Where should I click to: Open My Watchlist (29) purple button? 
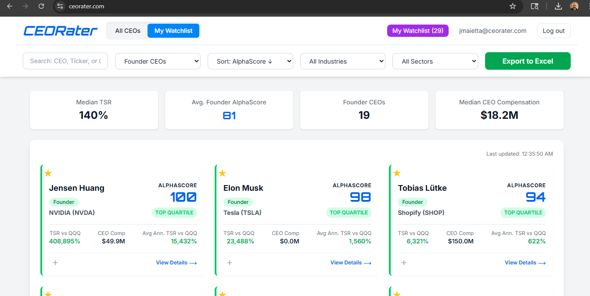(418, 31)
